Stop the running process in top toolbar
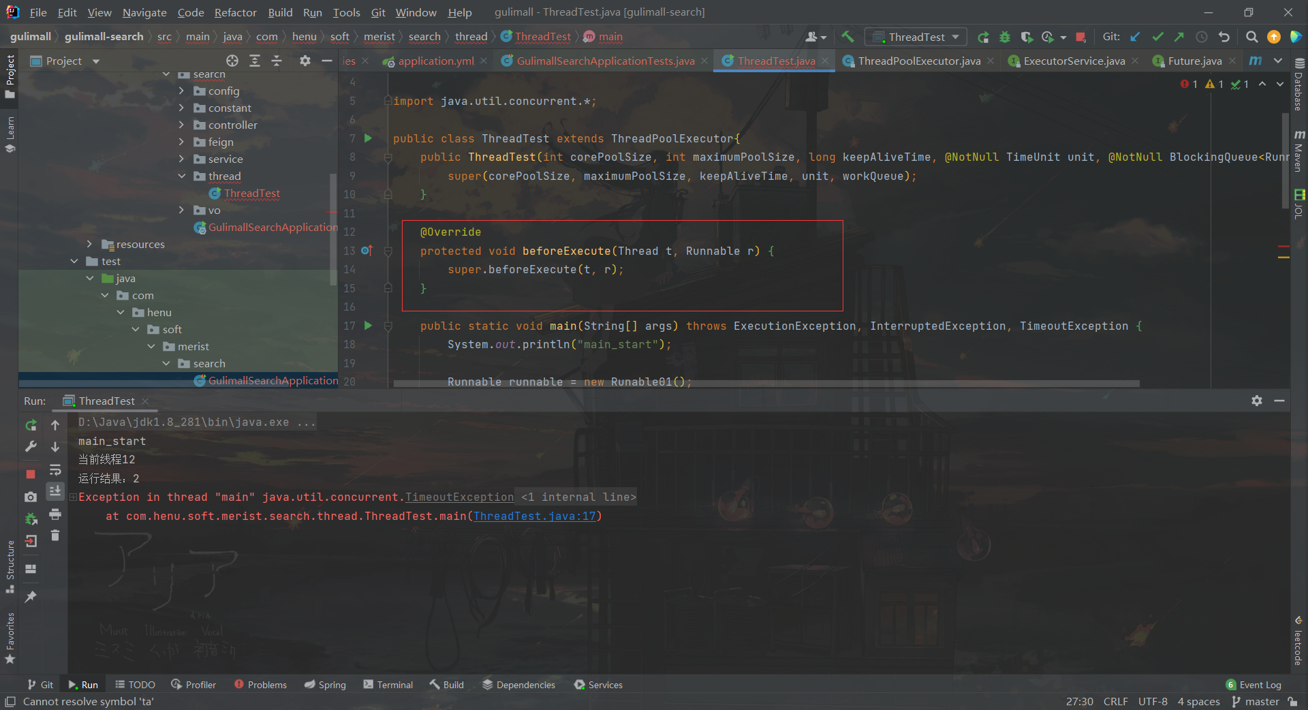Image resolution: width=1308 pixels, height=710 pixels. pos(1080,37)
